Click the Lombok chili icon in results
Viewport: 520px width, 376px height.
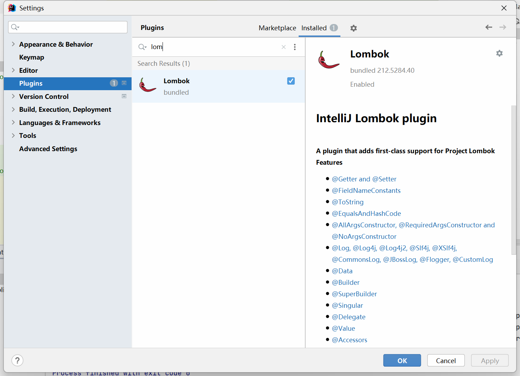[148, 85]
